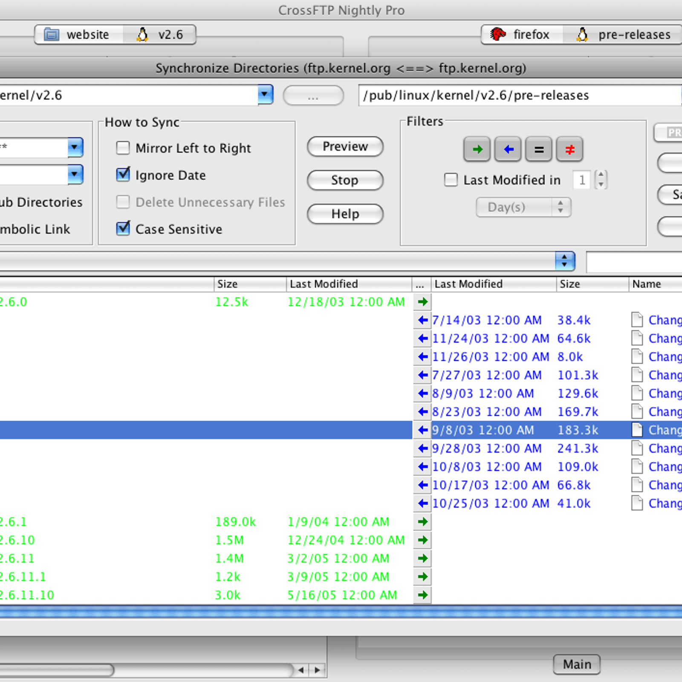Viewport: 682px width, 682px height.
Task: Click blue sync arrow for 10/25/03 row
Action: click(422, 503)
